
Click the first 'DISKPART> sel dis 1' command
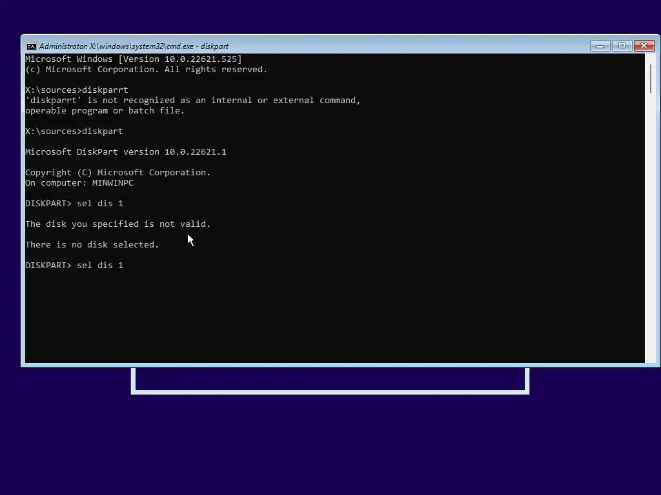click(74, 204)
